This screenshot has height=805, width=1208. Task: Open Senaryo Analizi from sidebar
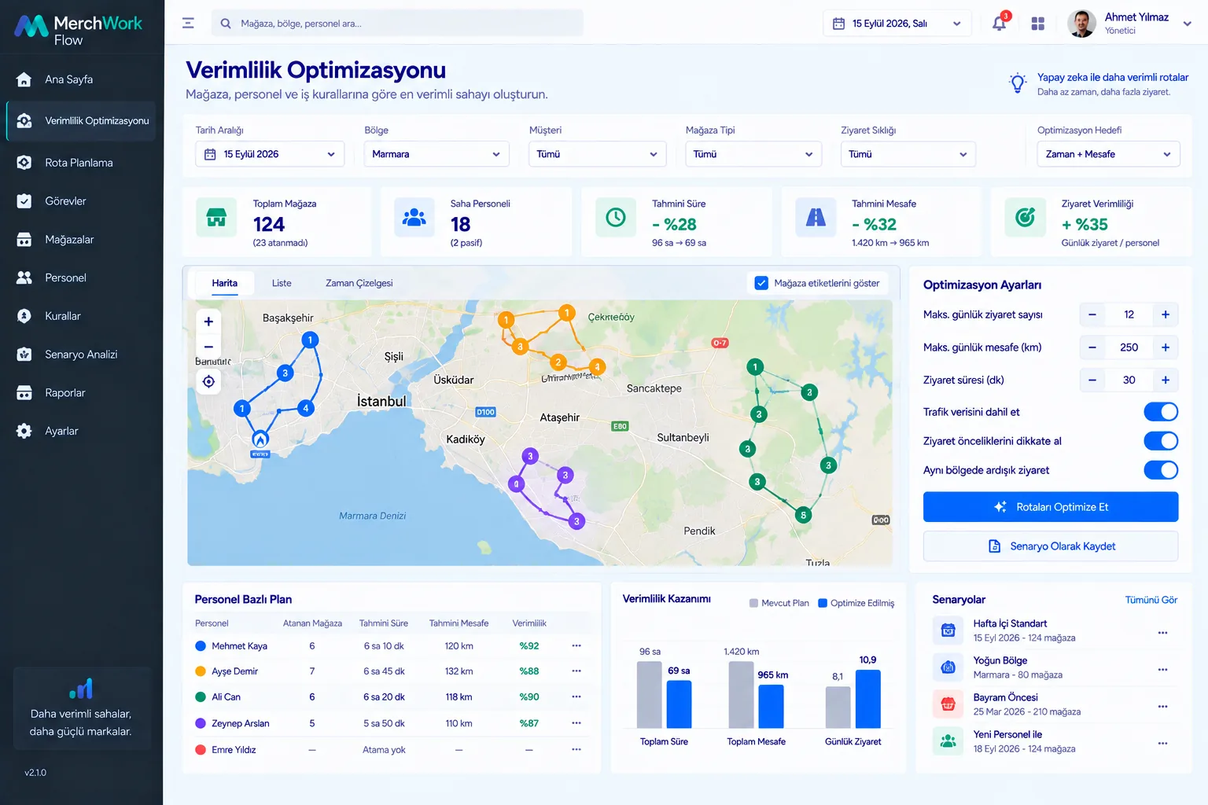(80, 355)
